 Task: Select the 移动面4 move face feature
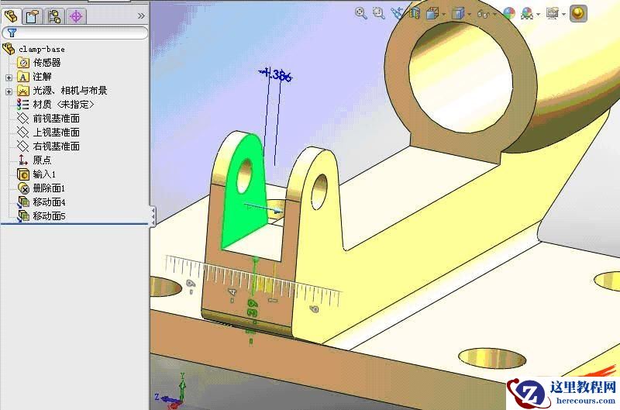coord(49,202)
